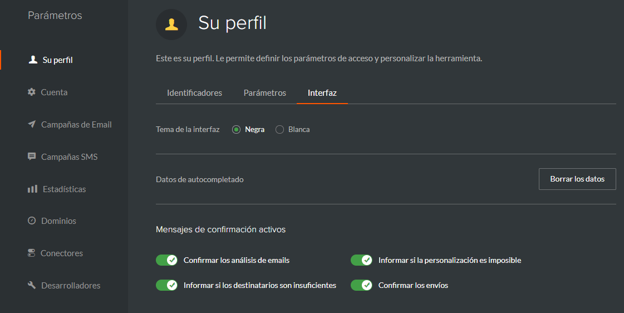Click the Cuenta gear icon
This screenshot has height=313, width=624.
click(31, 92)
